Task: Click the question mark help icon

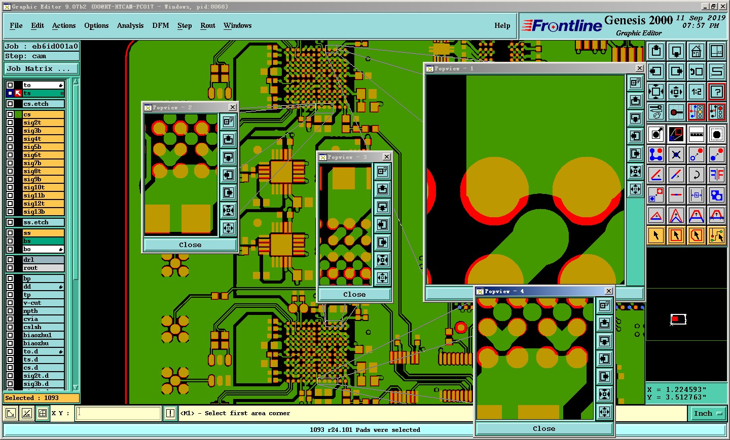Action: click(717, 92)
